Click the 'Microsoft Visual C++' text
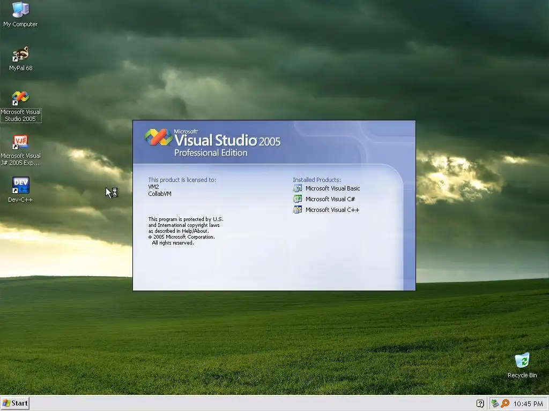The height and width of the screenshot is (411, 549). (332, 210)
